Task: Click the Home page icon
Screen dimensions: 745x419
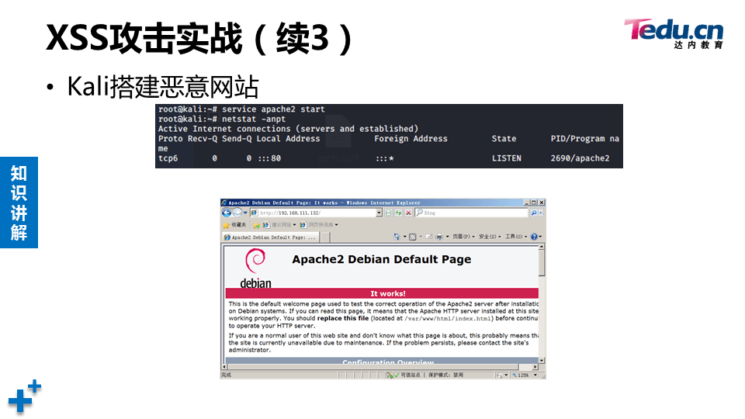Action: [397, 237]
